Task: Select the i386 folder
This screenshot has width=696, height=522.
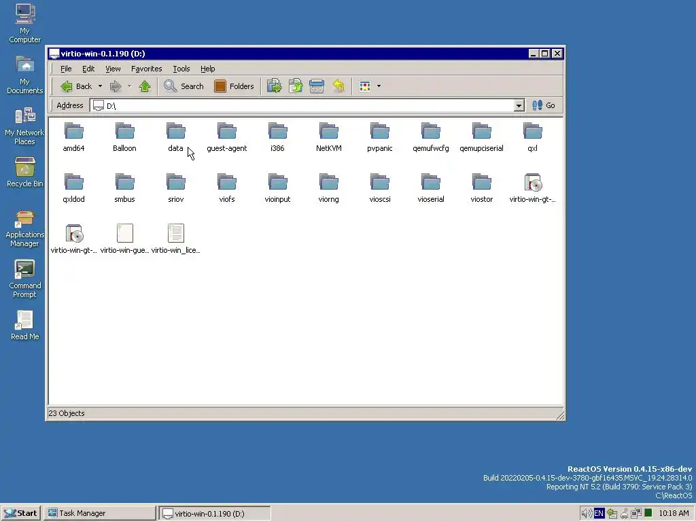Action: click(x=278, y=137)
